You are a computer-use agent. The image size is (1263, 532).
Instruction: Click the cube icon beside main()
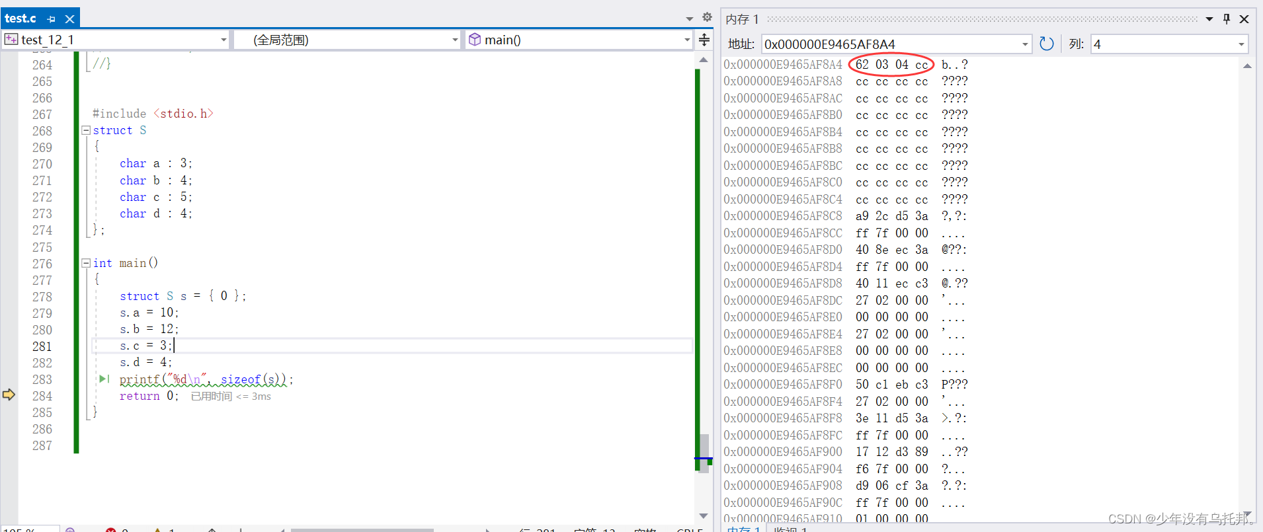[474, 40]
